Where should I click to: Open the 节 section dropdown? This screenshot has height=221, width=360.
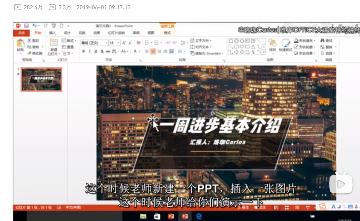(x=68, y=54)
